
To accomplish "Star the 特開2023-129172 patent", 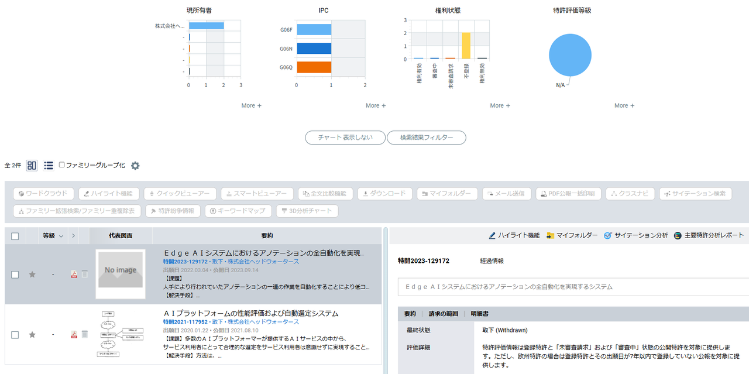I will point(32,275).
